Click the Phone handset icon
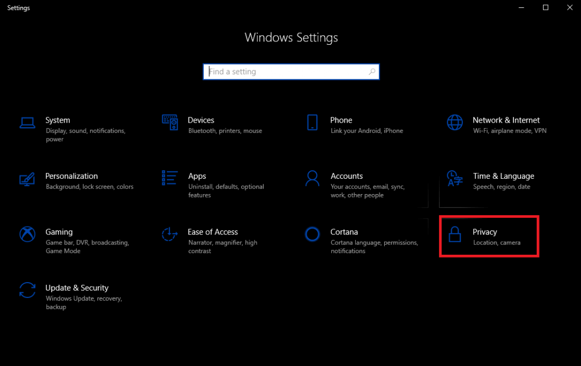 [x=313, y=122]
